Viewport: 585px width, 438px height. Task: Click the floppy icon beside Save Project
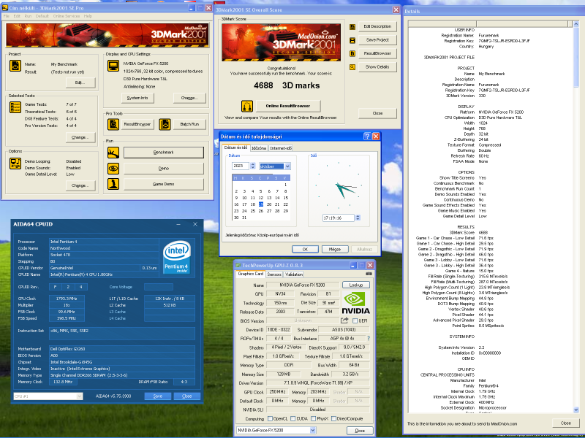352,40
